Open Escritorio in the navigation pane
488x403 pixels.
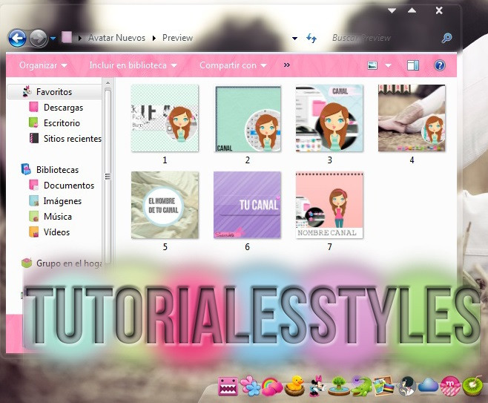point(62,123)
